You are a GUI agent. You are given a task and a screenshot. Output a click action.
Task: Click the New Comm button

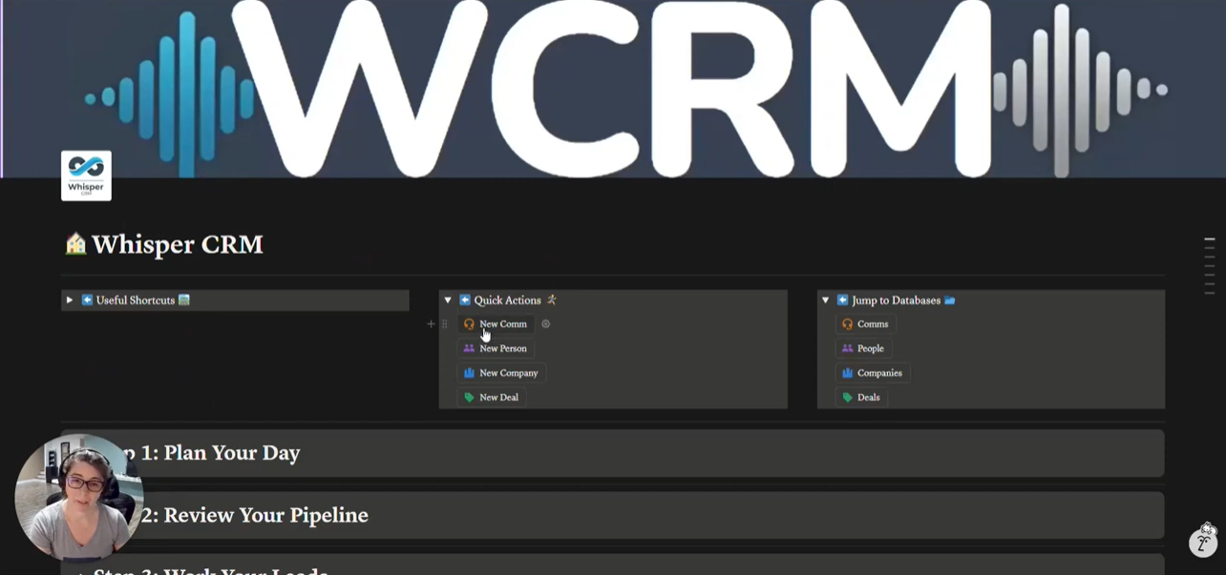coord(496,324)
